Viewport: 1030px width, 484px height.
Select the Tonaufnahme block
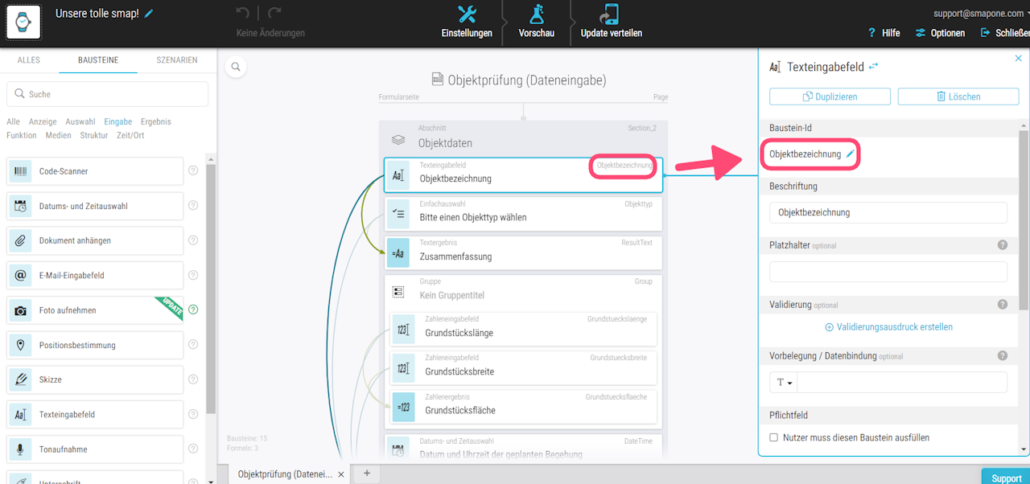coord(96,449)
